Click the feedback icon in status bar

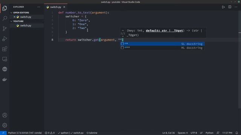[218, 133]
